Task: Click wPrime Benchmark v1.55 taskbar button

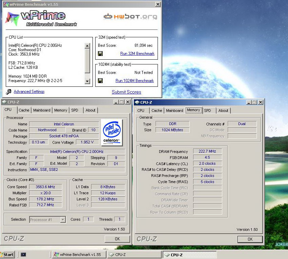Action: pyautogui.click(x=79, y=255)
